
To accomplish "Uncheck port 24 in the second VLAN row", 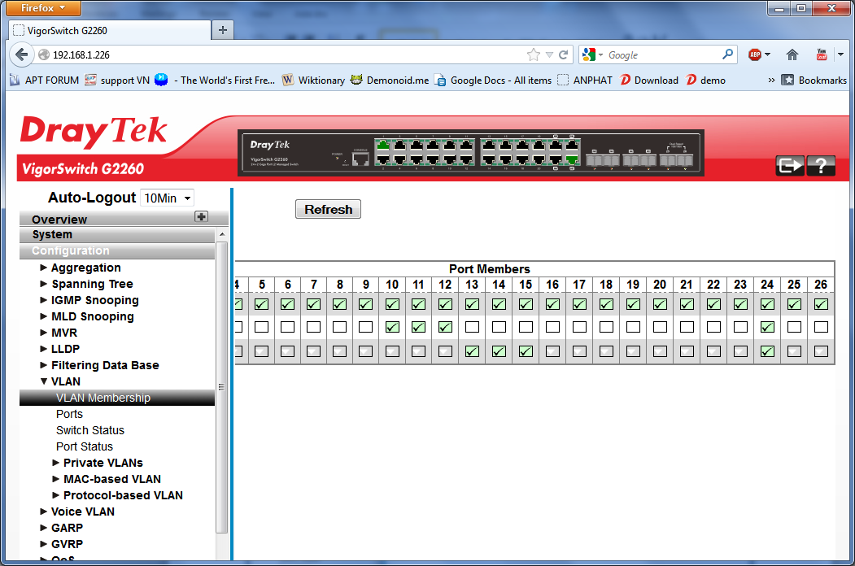I will (767, 327).
